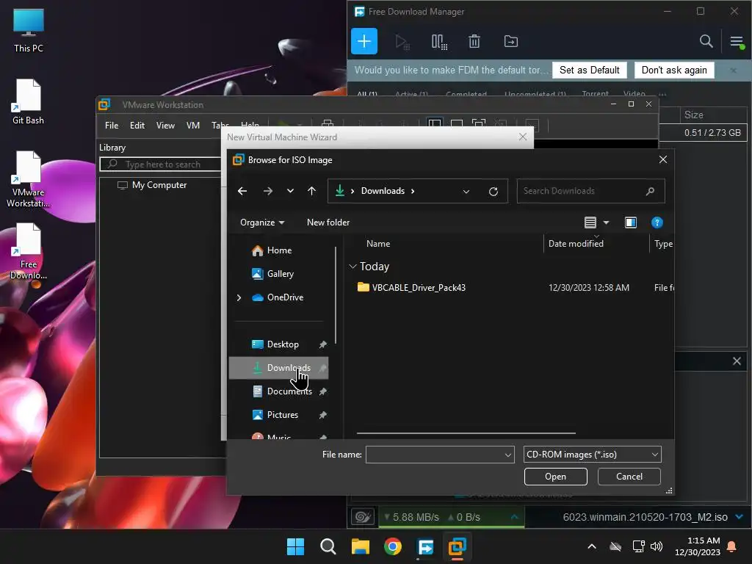The height and width of the screenshot is (564, 752).
Task: Click the start downloads play icon in FDM
Action: (402, 42)
